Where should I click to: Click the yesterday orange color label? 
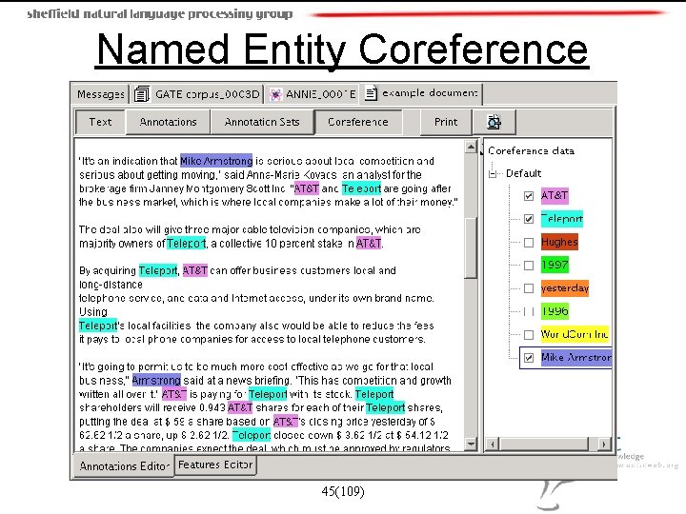tap(565, 288)
